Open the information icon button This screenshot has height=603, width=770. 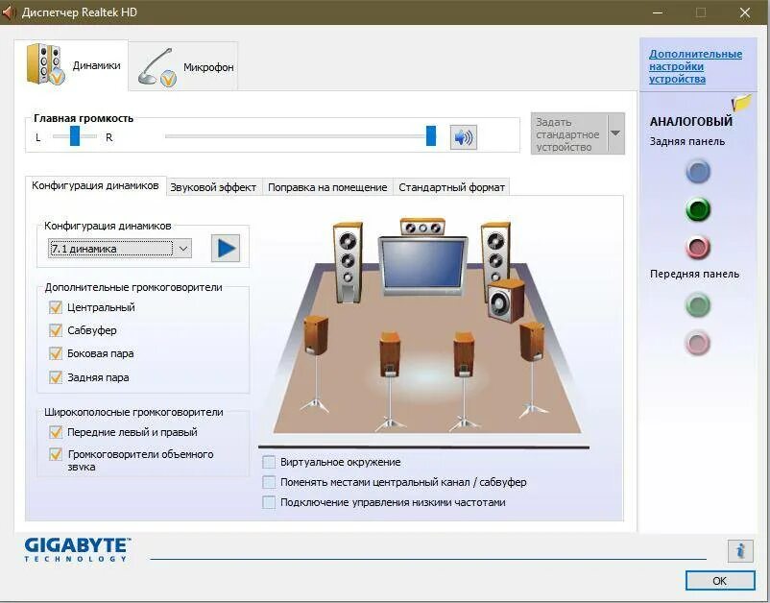click(740, 550)
